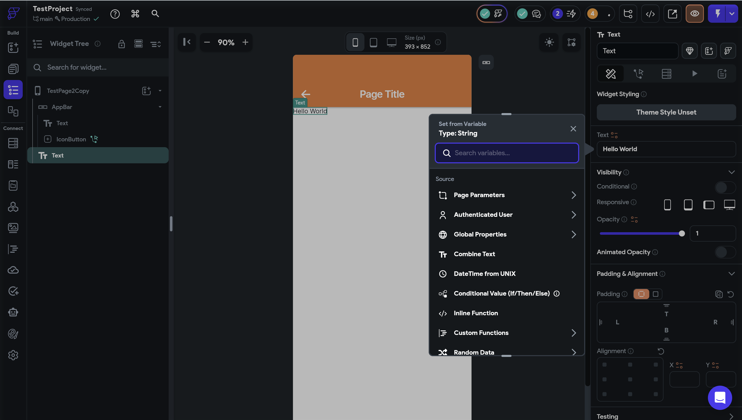The width and height of the screenshot is (742, 420).
Task: Toggle responsive visibility for desktop
Action: [729, 204]
